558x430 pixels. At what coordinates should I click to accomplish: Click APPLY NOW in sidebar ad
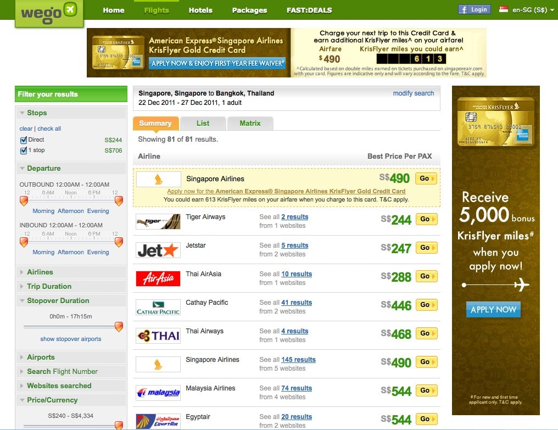coord(493,309)
